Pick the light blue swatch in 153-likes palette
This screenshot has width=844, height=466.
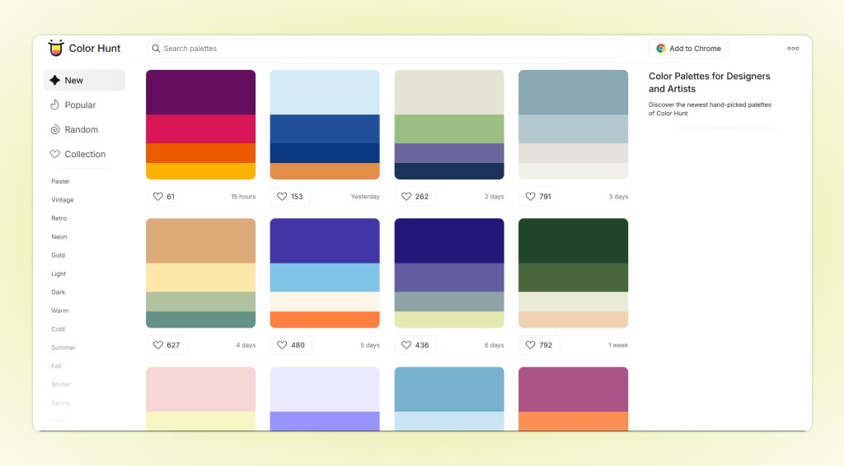pos(325,92)
